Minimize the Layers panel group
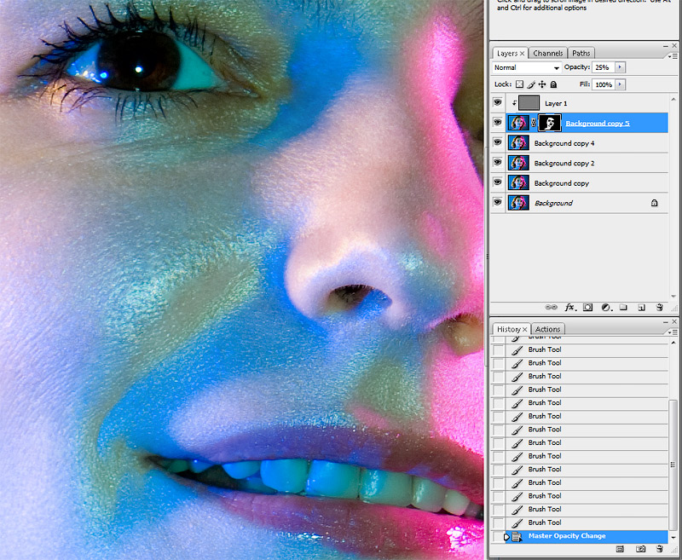Viewport: 682px width, 560px height. click(x=666, y=46)
